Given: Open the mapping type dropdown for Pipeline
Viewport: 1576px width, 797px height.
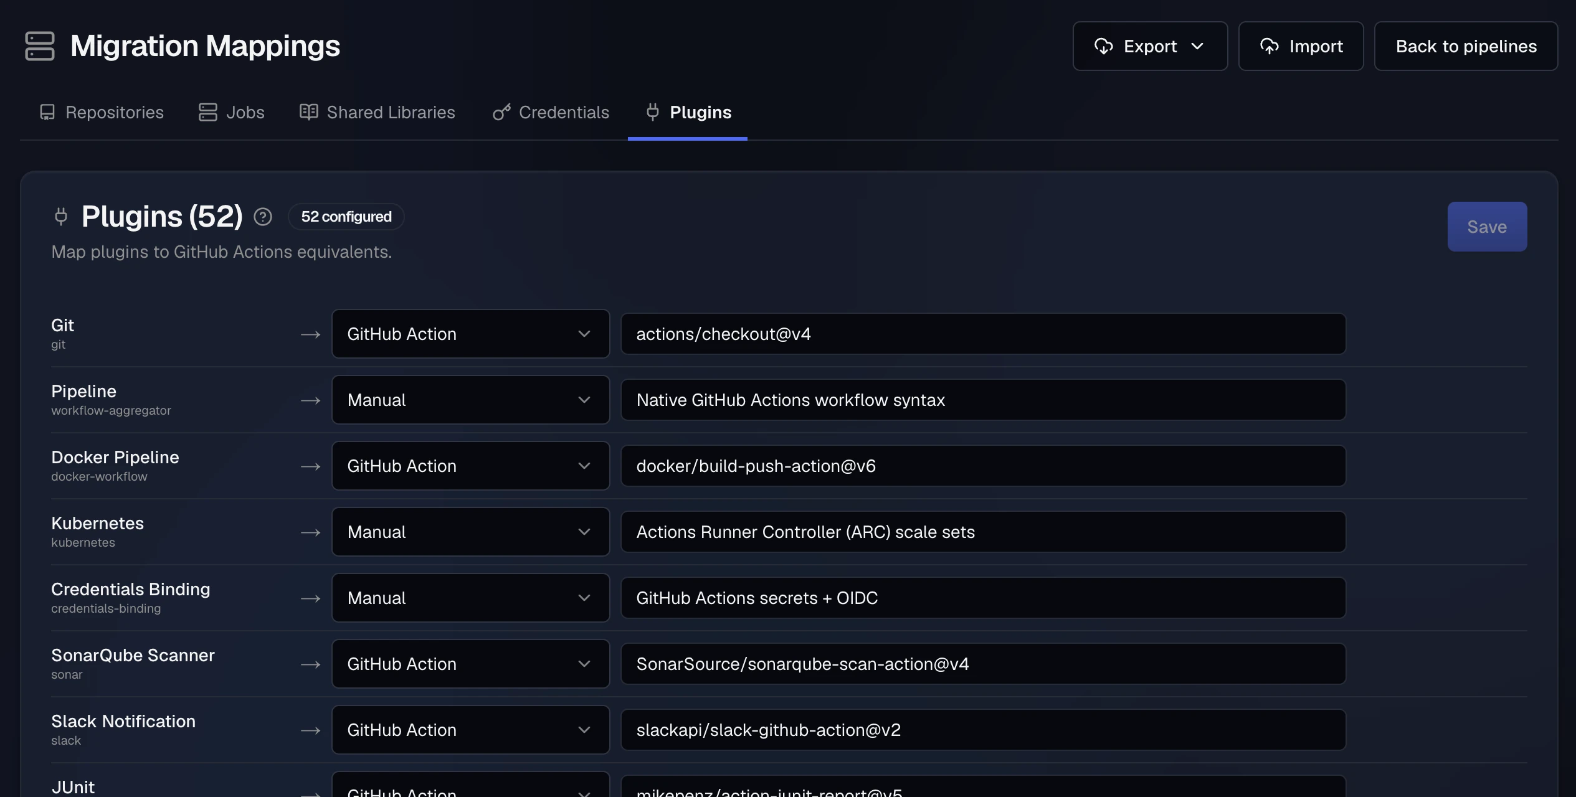Looking at the screenshot, I should (x=470, y=400).
